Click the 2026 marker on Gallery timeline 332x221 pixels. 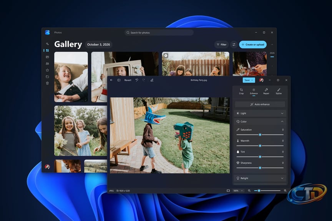[x=272, y=53]
